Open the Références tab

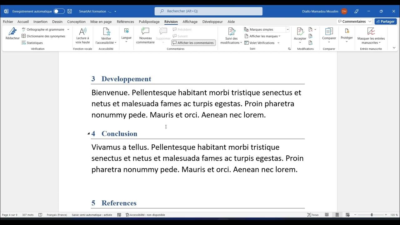[125, 22]
